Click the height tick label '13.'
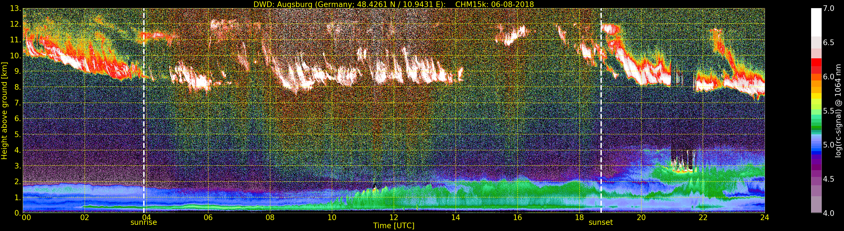This screenshot has width=844, height=231. click(15, 8)
